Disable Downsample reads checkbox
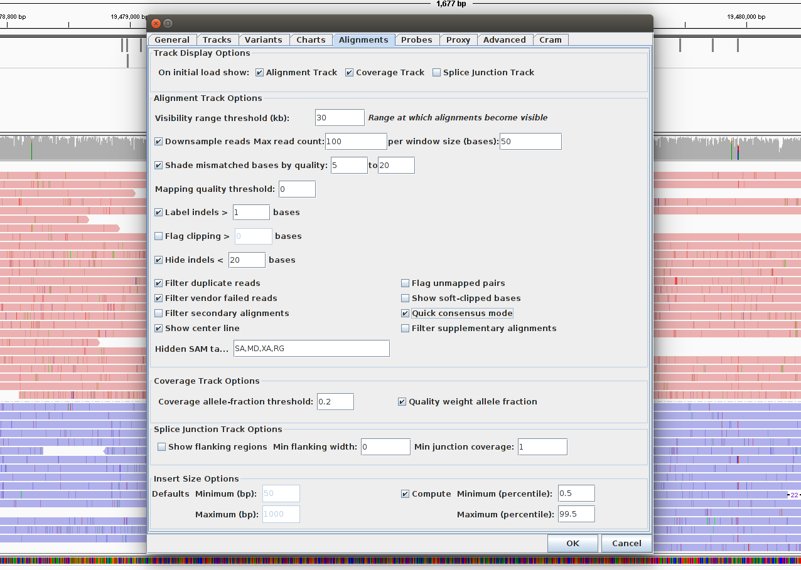 [x=159, y=142]
